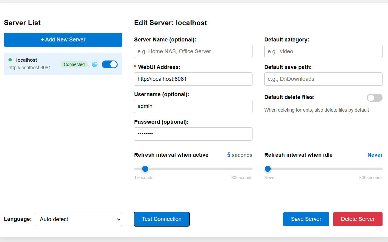Image resolution: width=388 pixels, height=242 pixels.
Task: Click the green status dot for localhost
Action: coord(10,60)
